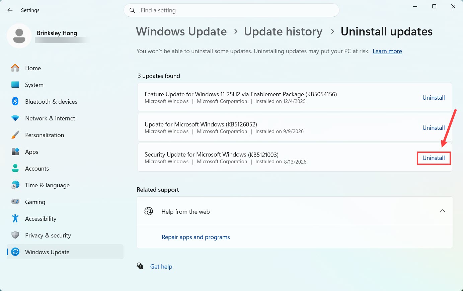Viewport: 463px width, 291px height.
Task: Click the Feature Update for Windows 11 25H2 title
Action: pos(241,94)
